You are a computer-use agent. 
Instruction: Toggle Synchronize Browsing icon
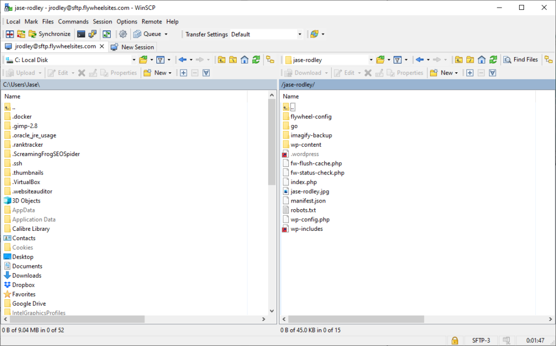106,34
